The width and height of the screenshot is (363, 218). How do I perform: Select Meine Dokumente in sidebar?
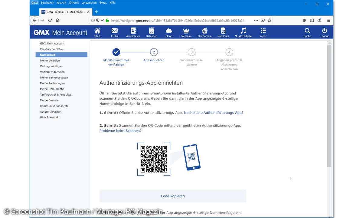pyautogui.click(x=52, y=89)
